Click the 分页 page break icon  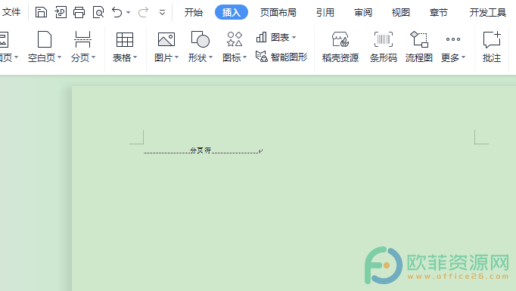[x=82, y=39]
